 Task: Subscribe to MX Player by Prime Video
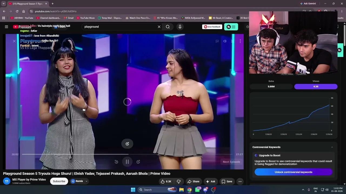coord(59,181)
